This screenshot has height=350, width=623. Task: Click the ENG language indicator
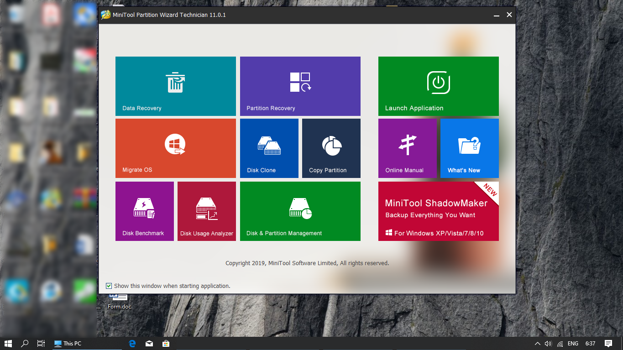573,344
